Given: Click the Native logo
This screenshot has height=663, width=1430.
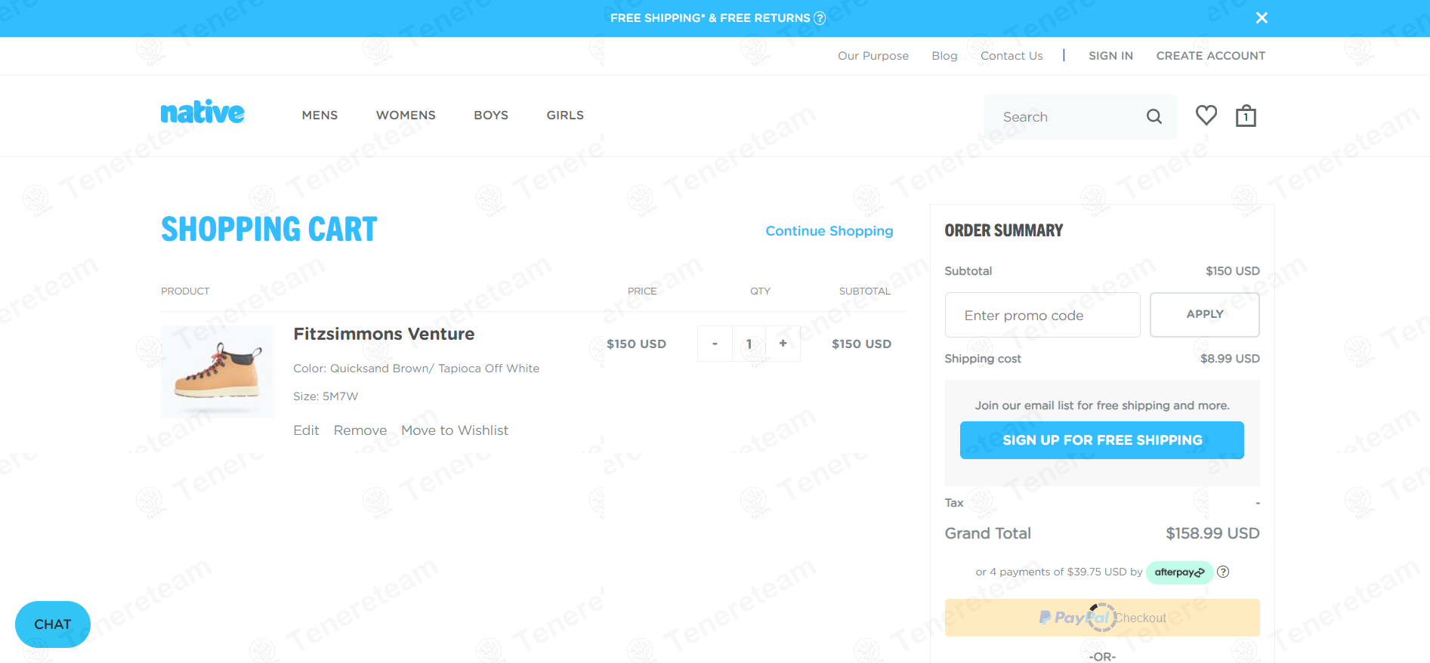Looking at the screenshot, I should point(202,113).
